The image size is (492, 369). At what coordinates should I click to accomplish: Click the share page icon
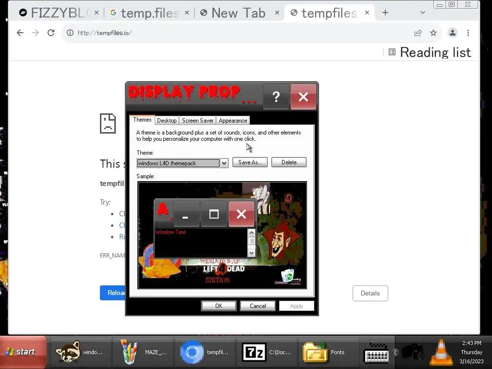tap(418, 33)
